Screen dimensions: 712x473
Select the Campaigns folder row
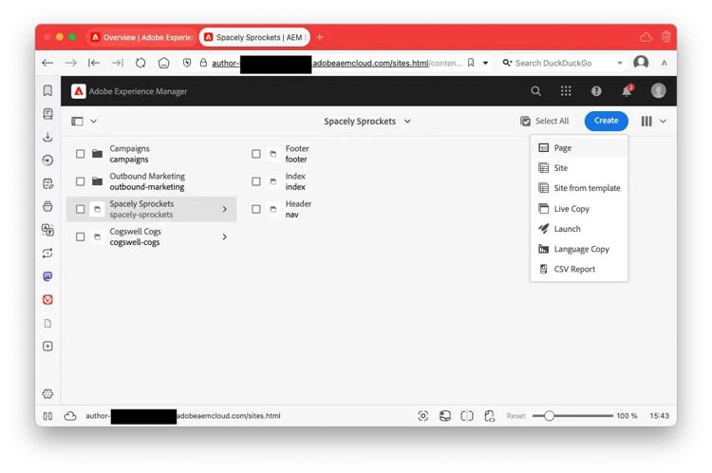pos(151,154)
